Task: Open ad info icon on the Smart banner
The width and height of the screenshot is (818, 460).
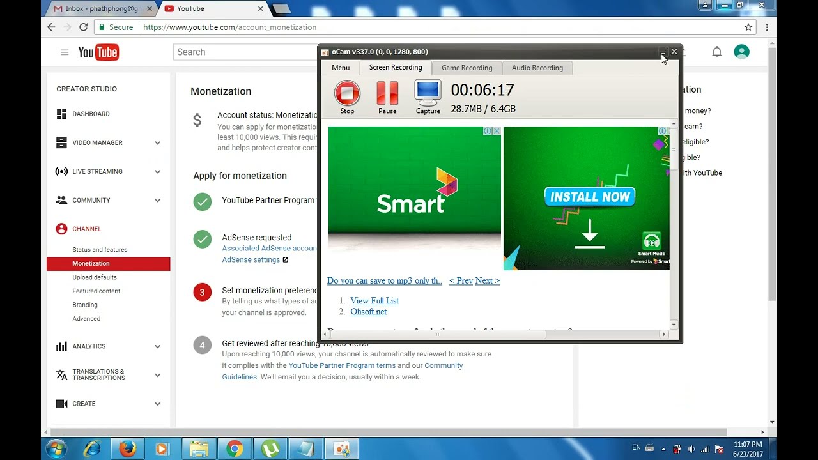Action: point(488,131)
